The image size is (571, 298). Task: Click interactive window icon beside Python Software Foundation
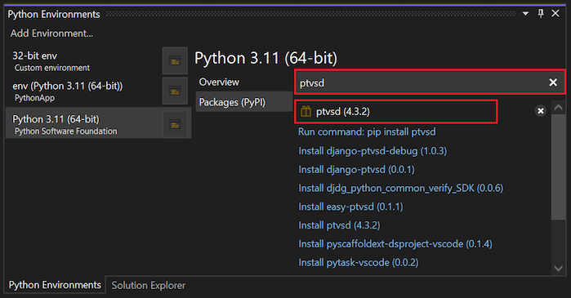175,124
